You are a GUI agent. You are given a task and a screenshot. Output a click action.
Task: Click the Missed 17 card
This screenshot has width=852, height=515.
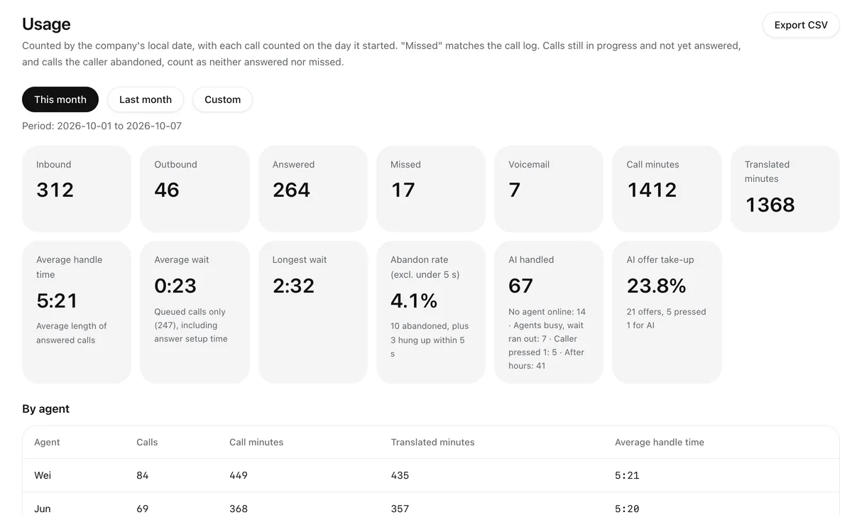(x=431, y=189)
